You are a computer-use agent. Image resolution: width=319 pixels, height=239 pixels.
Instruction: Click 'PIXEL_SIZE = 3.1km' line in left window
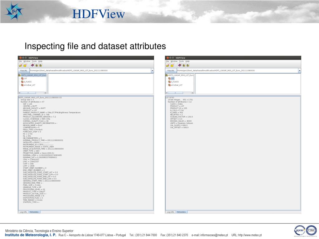pos(32,185)
